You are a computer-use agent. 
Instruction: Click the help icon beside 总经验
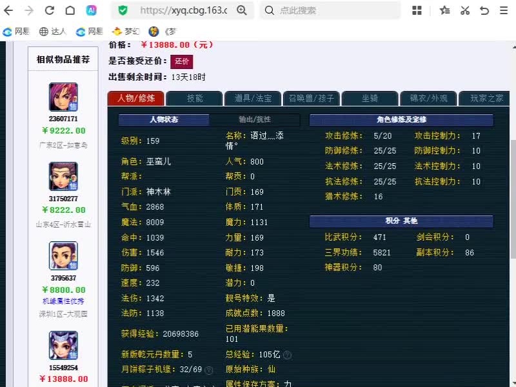[x=287, y=355]
